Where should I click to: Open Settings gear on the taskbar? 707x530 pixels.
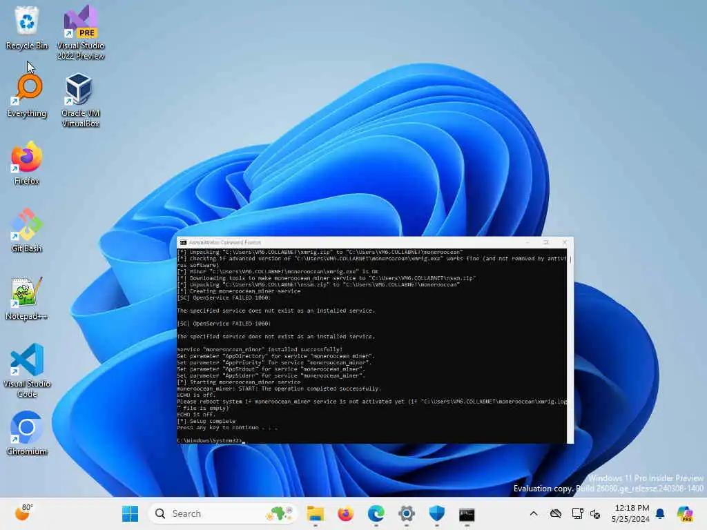[x=406, y=513]
